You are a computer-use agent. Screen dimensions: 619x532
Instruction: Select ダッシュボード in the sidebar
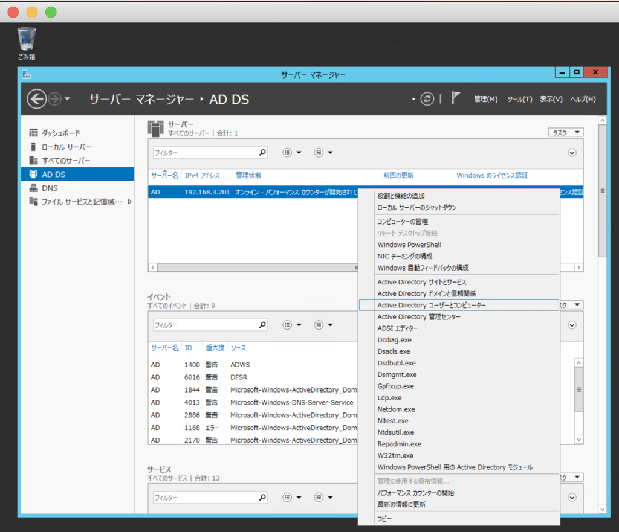click(78, 133)
